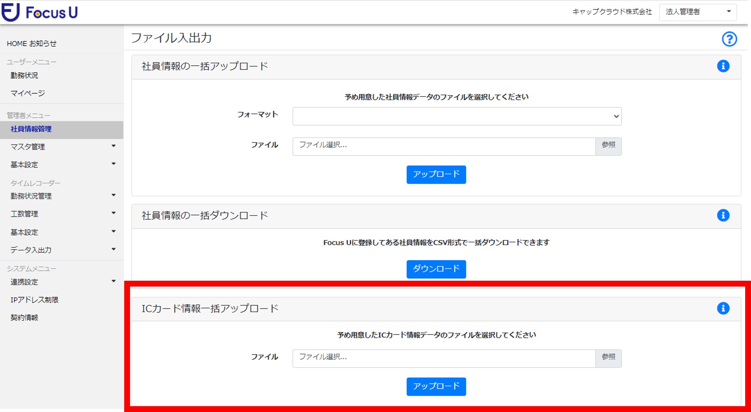751x412 pixels.
Task: Expand データ入出力 submenu
Action: coord(113,249)
